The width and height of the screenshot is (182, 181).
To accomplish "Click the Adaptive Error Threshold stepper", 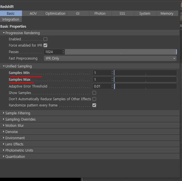I will (x=112, y=86).
